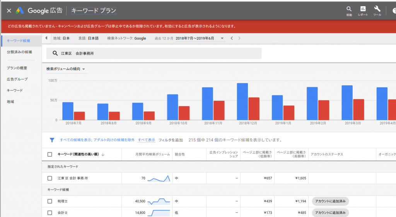Click date range 2018年7月〜2019年6月
Viewport: 396px width, 217px height.
(x=195, y=38)
